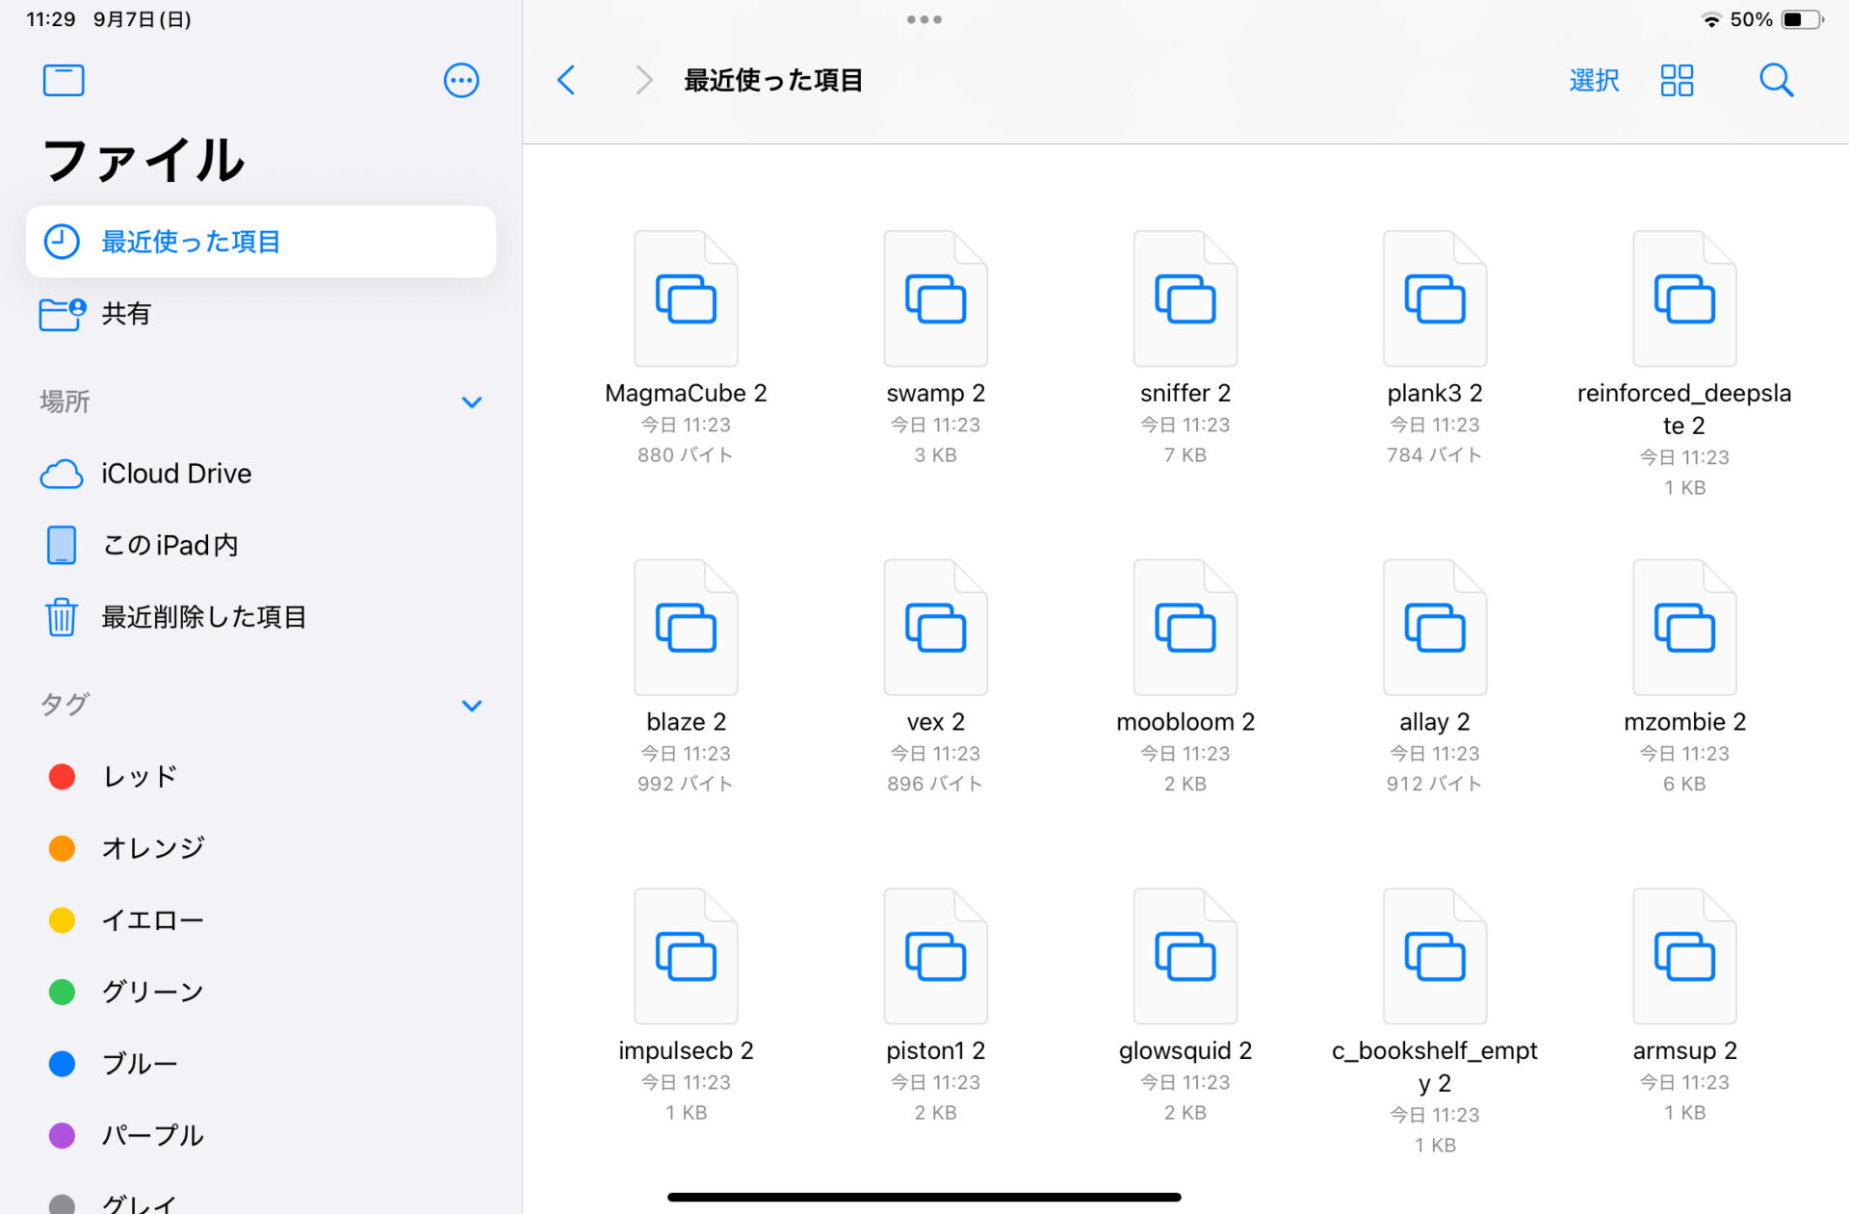Image resolution: width=1849 pixels, height=1214 pixels.
Task: Open 最近削除した項目 trash
Action: tap(261, 617)
